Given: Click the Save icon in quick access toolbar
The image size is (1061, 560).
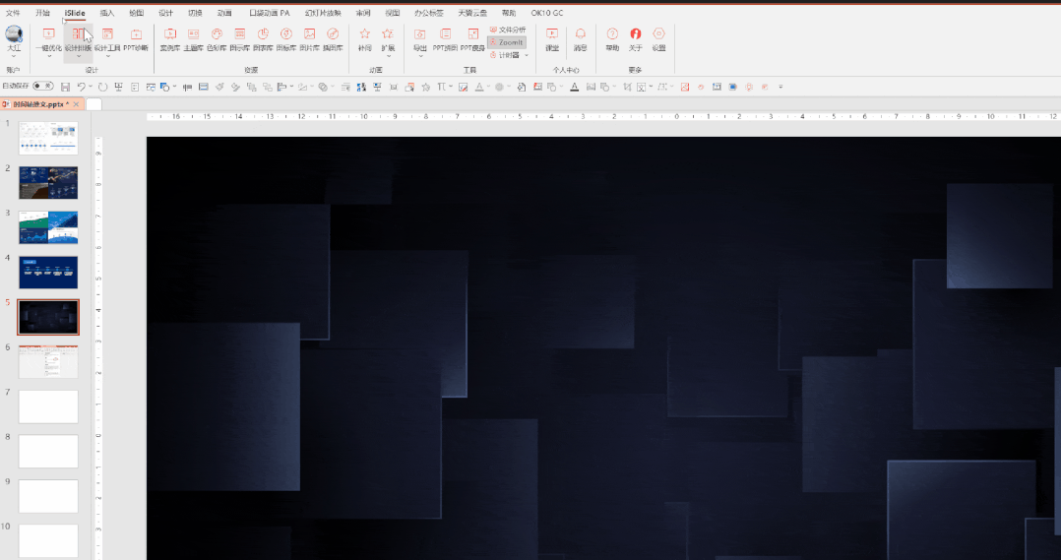Looking at the screenshot, I should (65, 87).
